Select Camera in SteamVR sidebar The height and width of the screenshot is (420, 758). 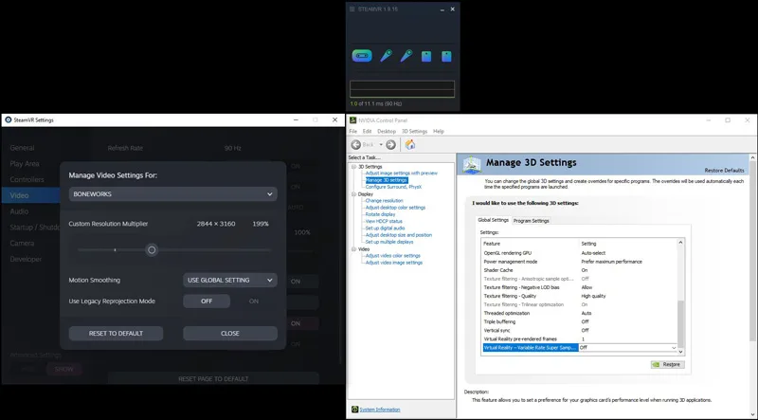(22, 244)
